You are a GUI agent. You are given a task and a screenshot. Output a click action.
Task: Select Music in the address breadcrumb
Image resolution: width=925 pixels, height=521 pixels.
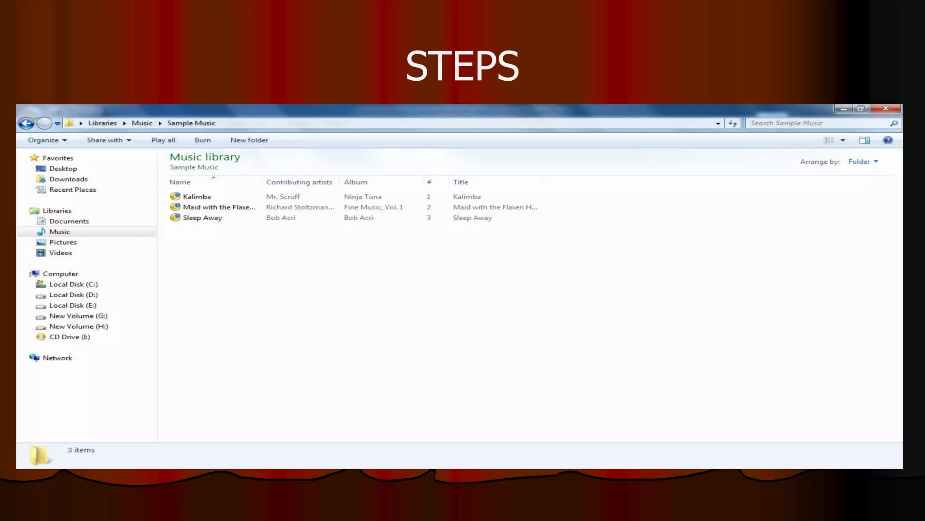click(x=142, y=123)
